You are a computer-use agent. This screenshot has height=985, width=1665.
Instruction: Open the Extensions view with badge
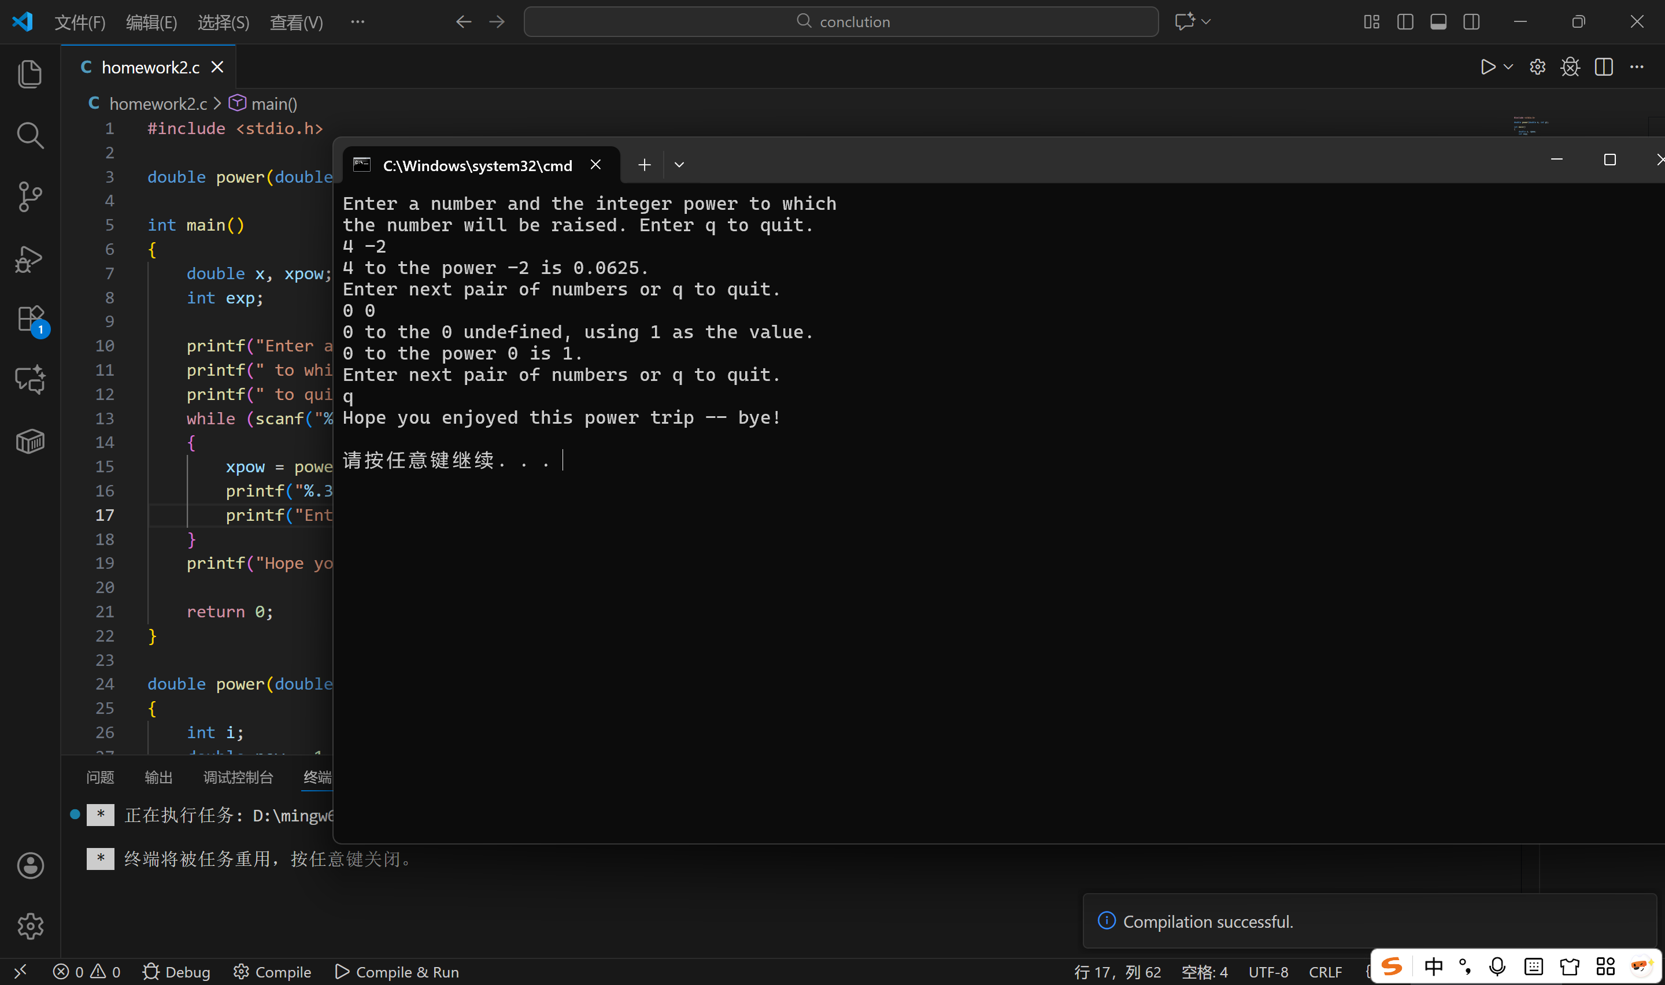[30, 319]
